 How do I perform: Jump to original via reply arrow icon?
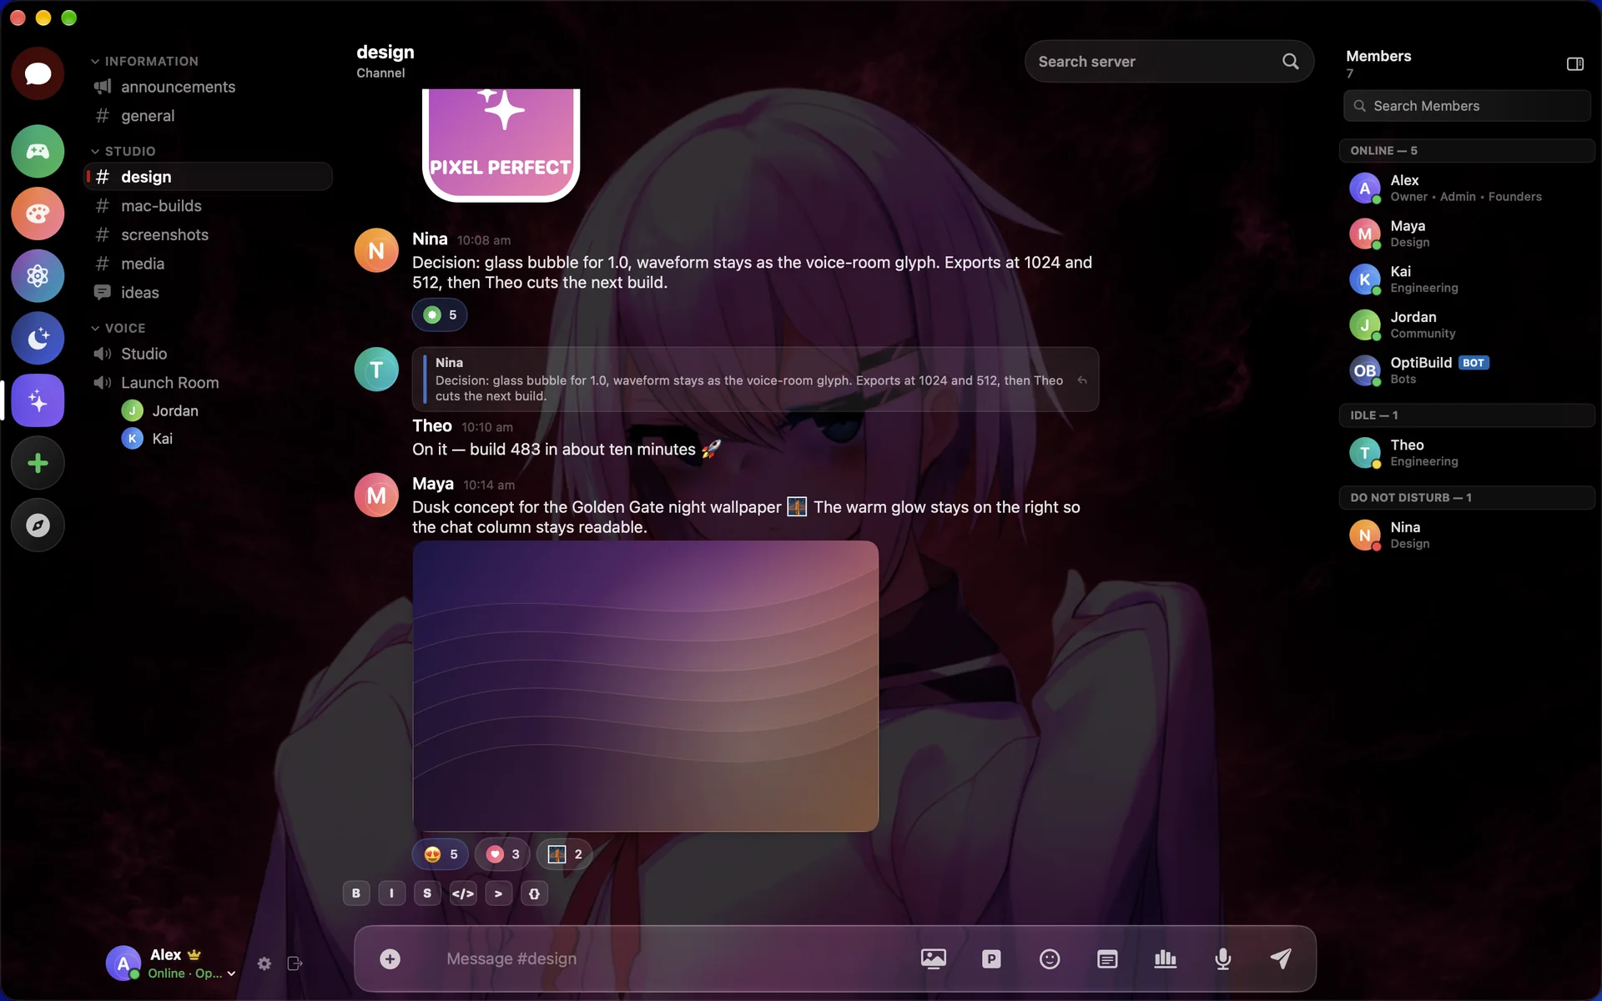pos(1082,380)
